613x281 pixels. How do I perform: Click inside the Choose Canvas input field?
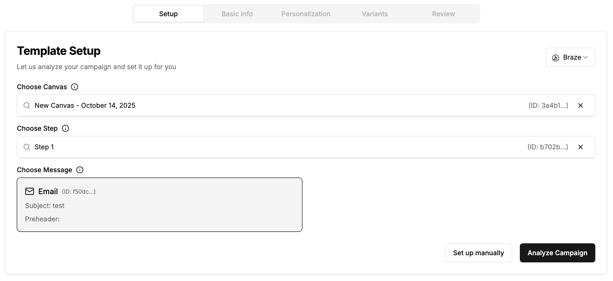[x=191, y=105]
